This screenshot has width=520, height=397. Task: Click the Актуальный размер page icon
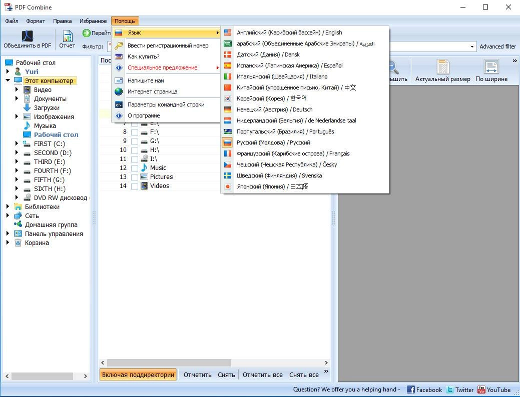[443, 67]
